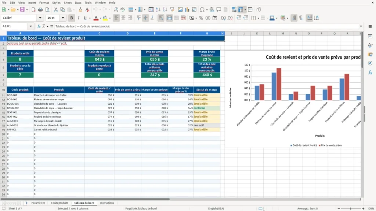Open the Special Character omega icon

(202, 10)
